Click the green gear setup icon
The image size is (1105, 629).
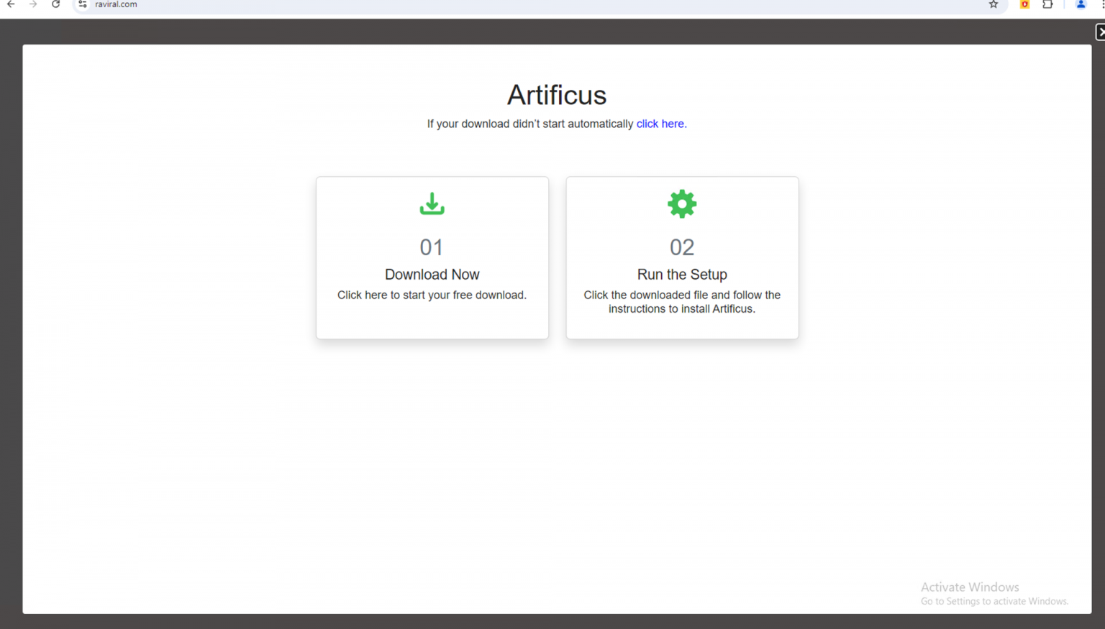coord(681,203)
